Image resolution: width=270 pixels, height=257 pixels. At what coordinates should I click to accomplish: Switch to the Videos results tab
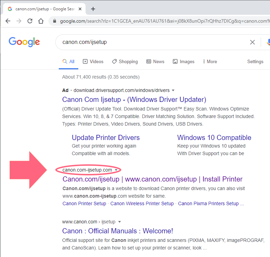coord(93,61)
